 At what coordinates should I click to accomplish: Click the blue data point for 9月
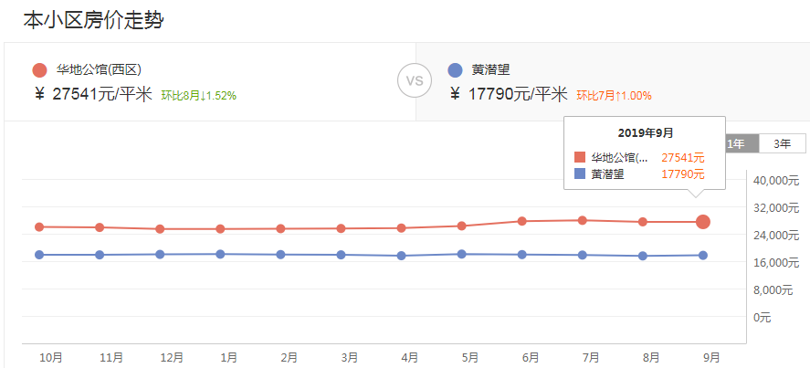click(x=703, y=256)
